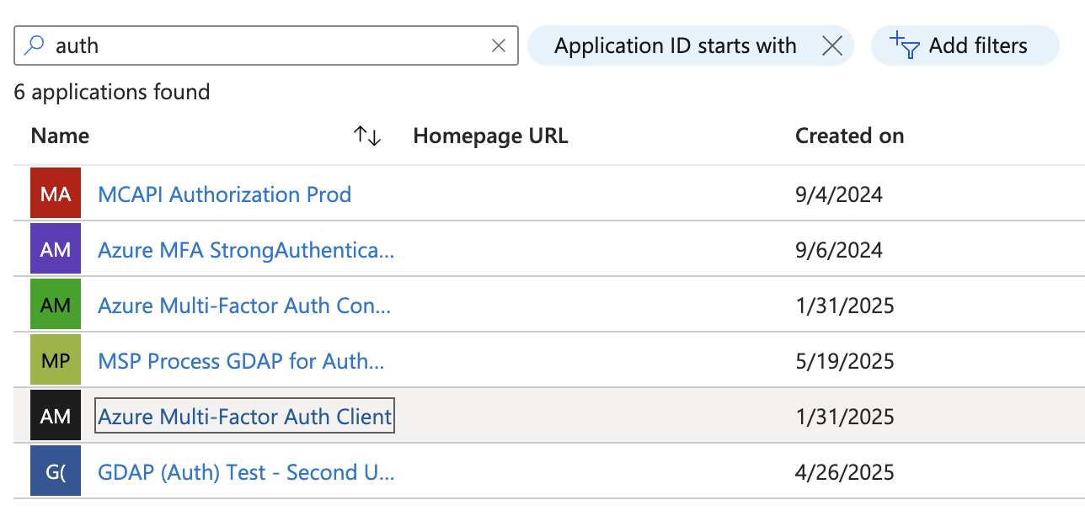This screenshot has width=1085, height=532.
Task: Focus the search box containing 'auth'
Action: pyautogui.click(x=266, y=45)
